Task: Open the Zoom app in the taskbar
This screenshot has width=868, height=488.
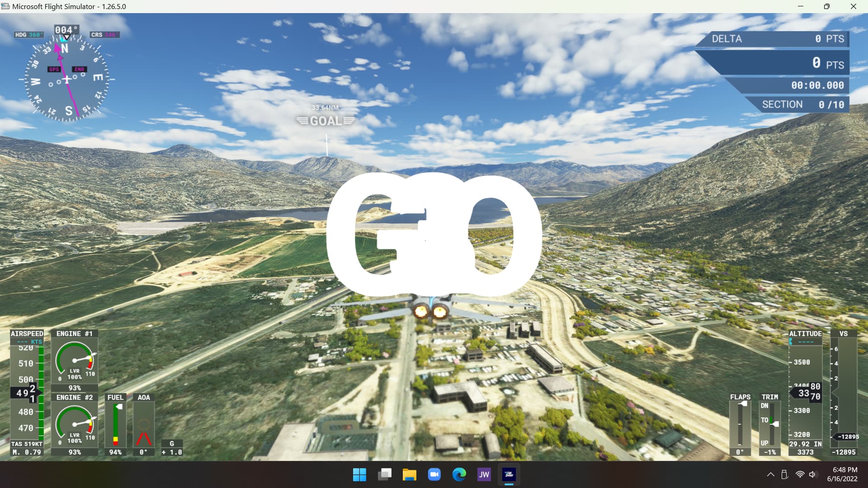Action: [x=434, y=474]
